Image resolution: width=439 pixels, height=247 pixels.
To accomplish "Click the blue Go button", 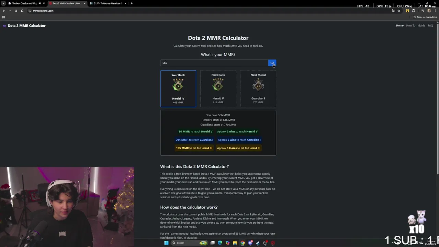I will point(272,63).
